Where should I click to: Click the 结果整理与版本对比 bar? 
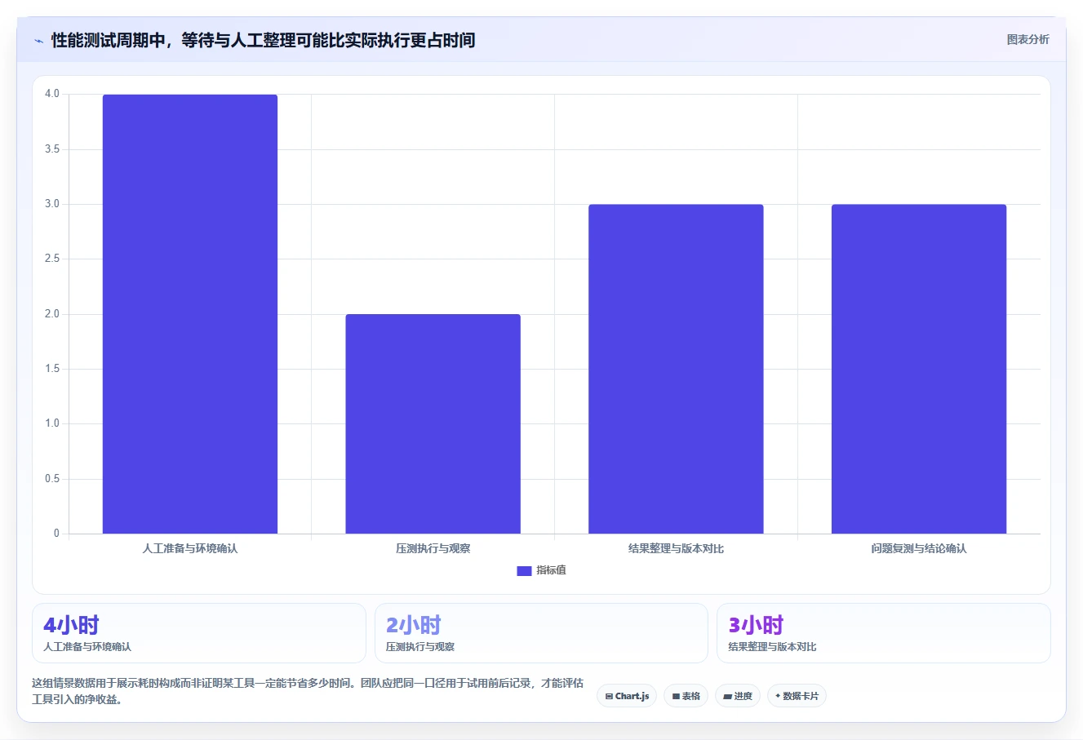point(676,369)
